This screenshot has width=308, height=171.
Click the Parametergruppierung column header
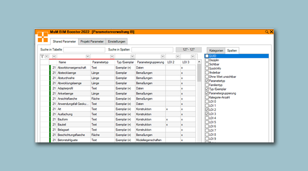coord(150,62)
